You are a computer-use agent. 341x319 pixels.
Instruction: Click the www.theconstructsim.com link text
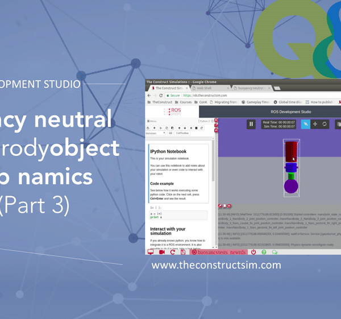[x=216, y=265]
